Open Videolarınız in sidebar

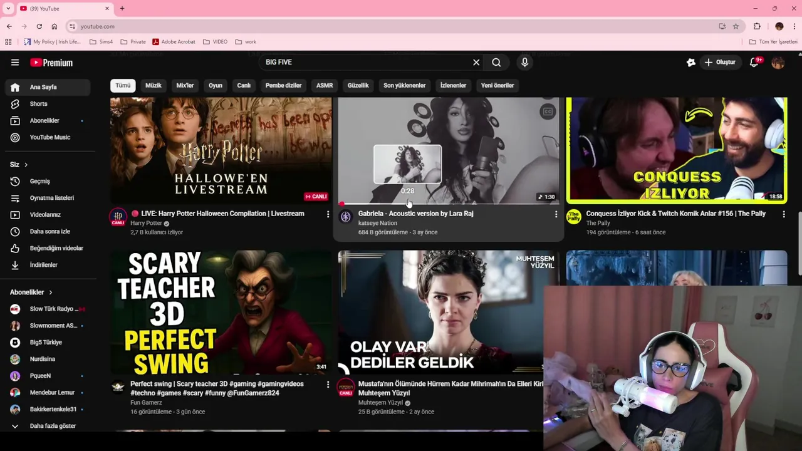click(x=48, y=215)
